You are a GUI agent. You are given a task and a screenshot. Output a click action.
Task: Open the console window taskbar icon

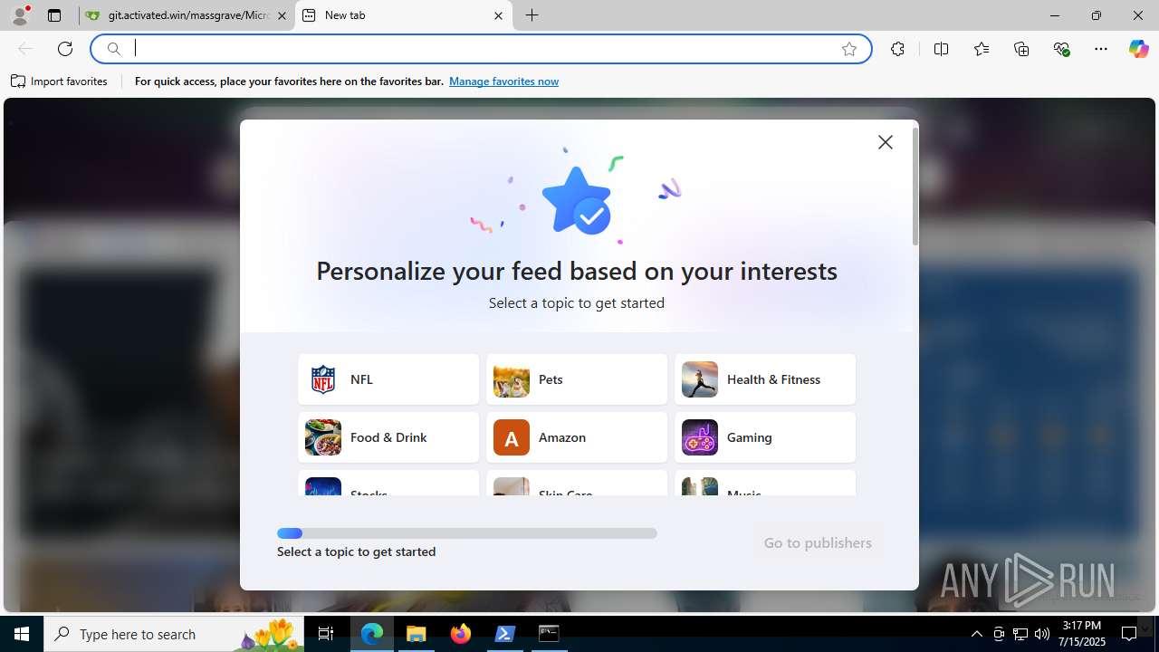coord(549,634)
